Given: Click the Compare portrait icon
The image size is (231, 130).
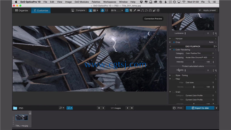Looking at the screenshot, I should point(73,10).
